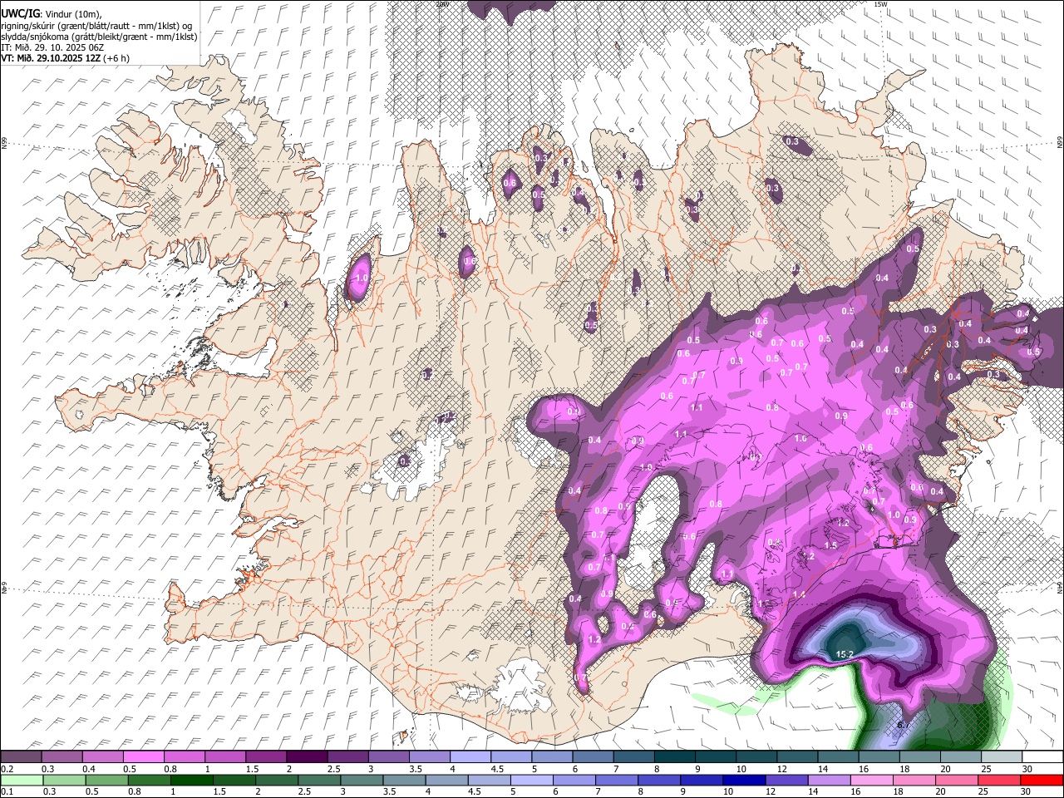Viewport: 1064px width, 798px height.
Task: Pick the palest green swatch labeled 0.1 in the lower legend row
Action: tap(22, 780)
